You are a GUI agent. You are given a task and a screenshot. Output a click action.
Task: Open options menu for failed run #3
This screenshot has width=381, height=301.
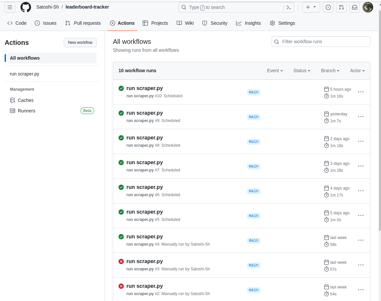(361, 265)
